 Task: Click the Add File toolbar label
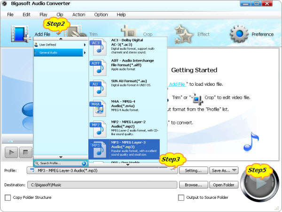[x=42, y=34]
